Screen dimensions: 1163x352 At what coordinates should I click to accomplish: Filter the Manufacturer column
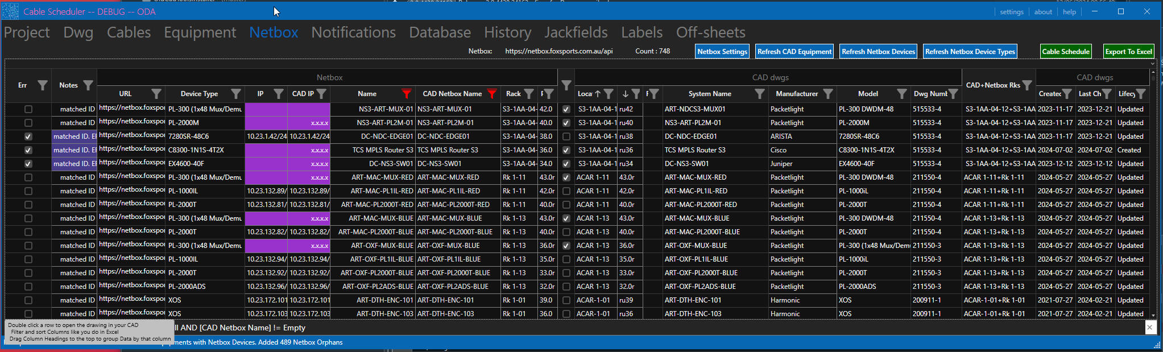pyautogui.click(x=828, y=94)
